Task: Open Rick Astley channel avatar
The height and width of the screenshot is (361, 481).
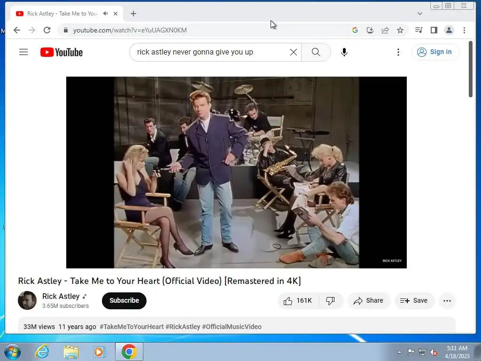Action: (x=27, y=300)
